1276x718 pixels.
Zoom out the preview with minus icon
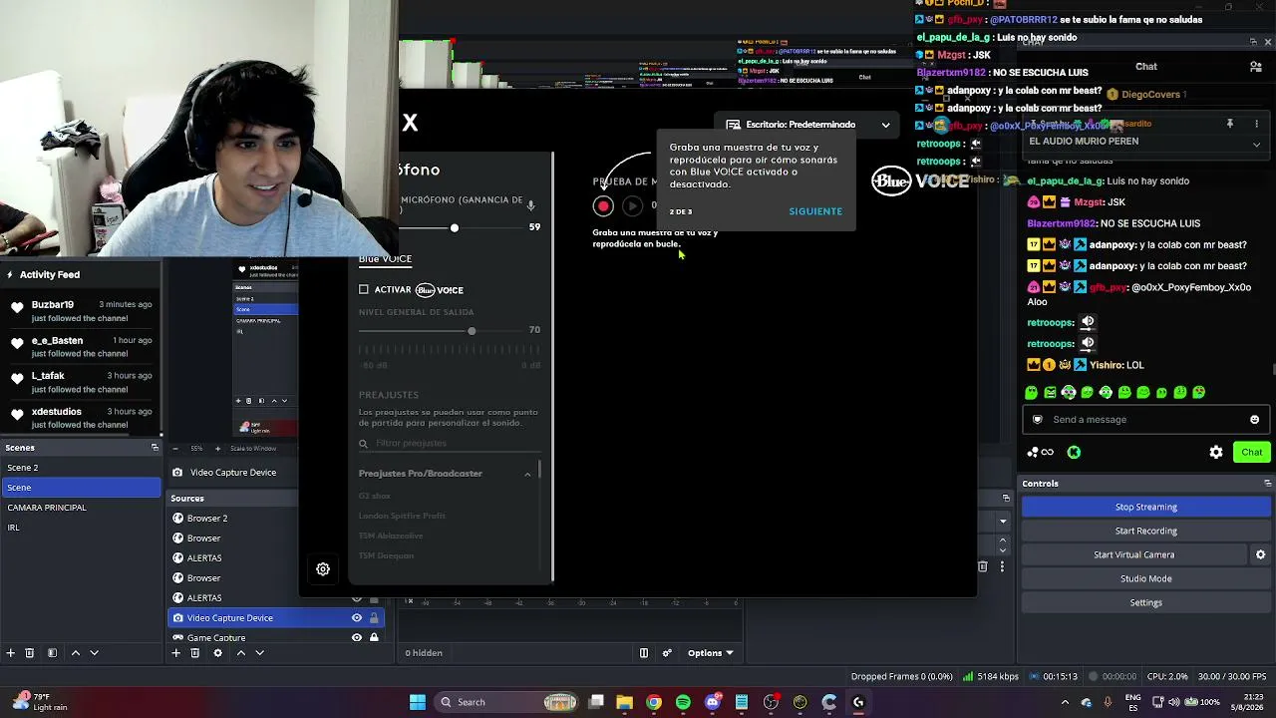[x=174, y=449]
